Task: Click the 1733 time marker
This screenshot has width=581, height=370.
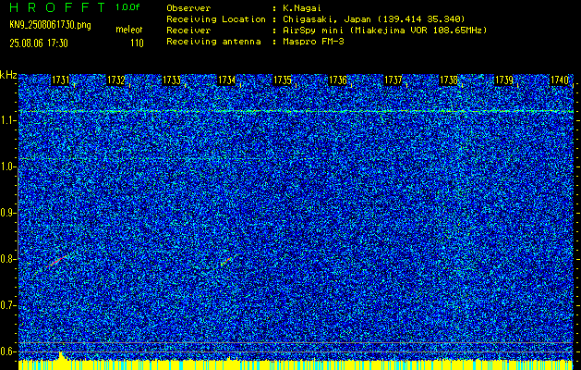Action: pyautogui.click(x=171, y=80)
